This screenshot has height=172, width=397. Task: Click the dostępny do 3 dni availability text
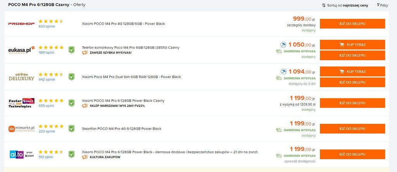(x=302, y=84)
